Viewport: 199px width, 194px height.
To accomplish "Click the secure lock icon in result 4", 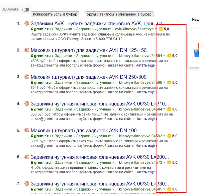I will tap(32, 109).
